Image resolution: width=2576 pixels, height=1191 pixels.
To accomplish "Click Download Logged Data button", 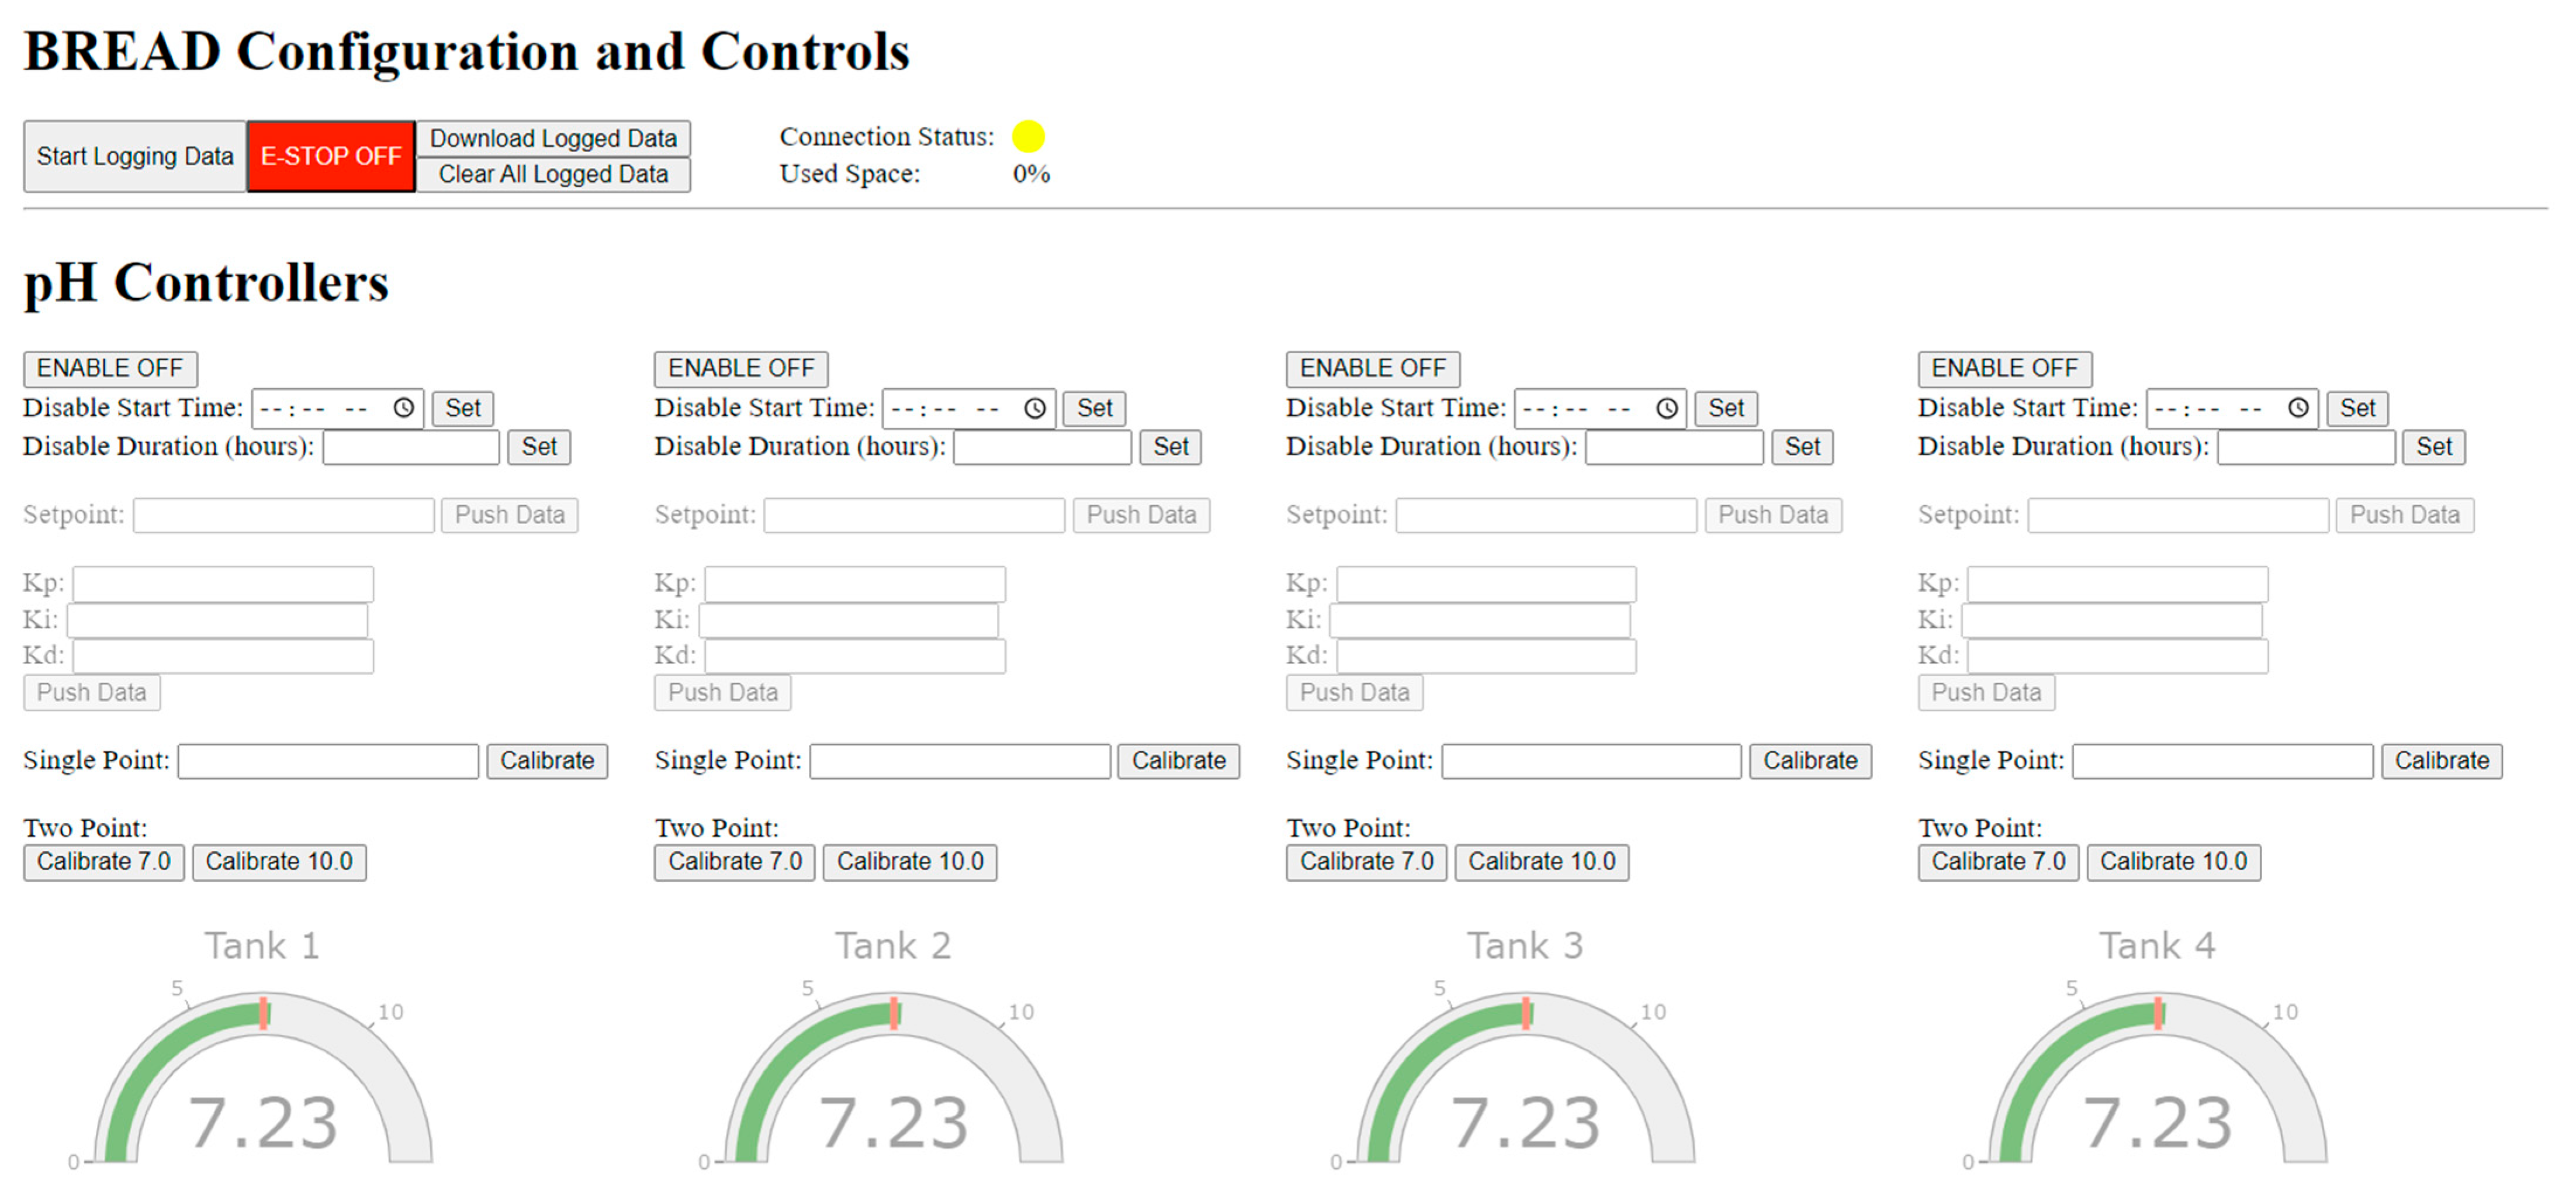I will (x=553, y=138).
